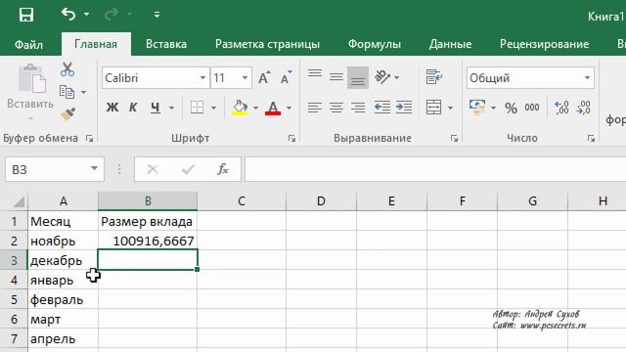Toggle Center horizontal alignment
Image resolution: width=626 pixels, height=352 pixels.
(336, 108)
